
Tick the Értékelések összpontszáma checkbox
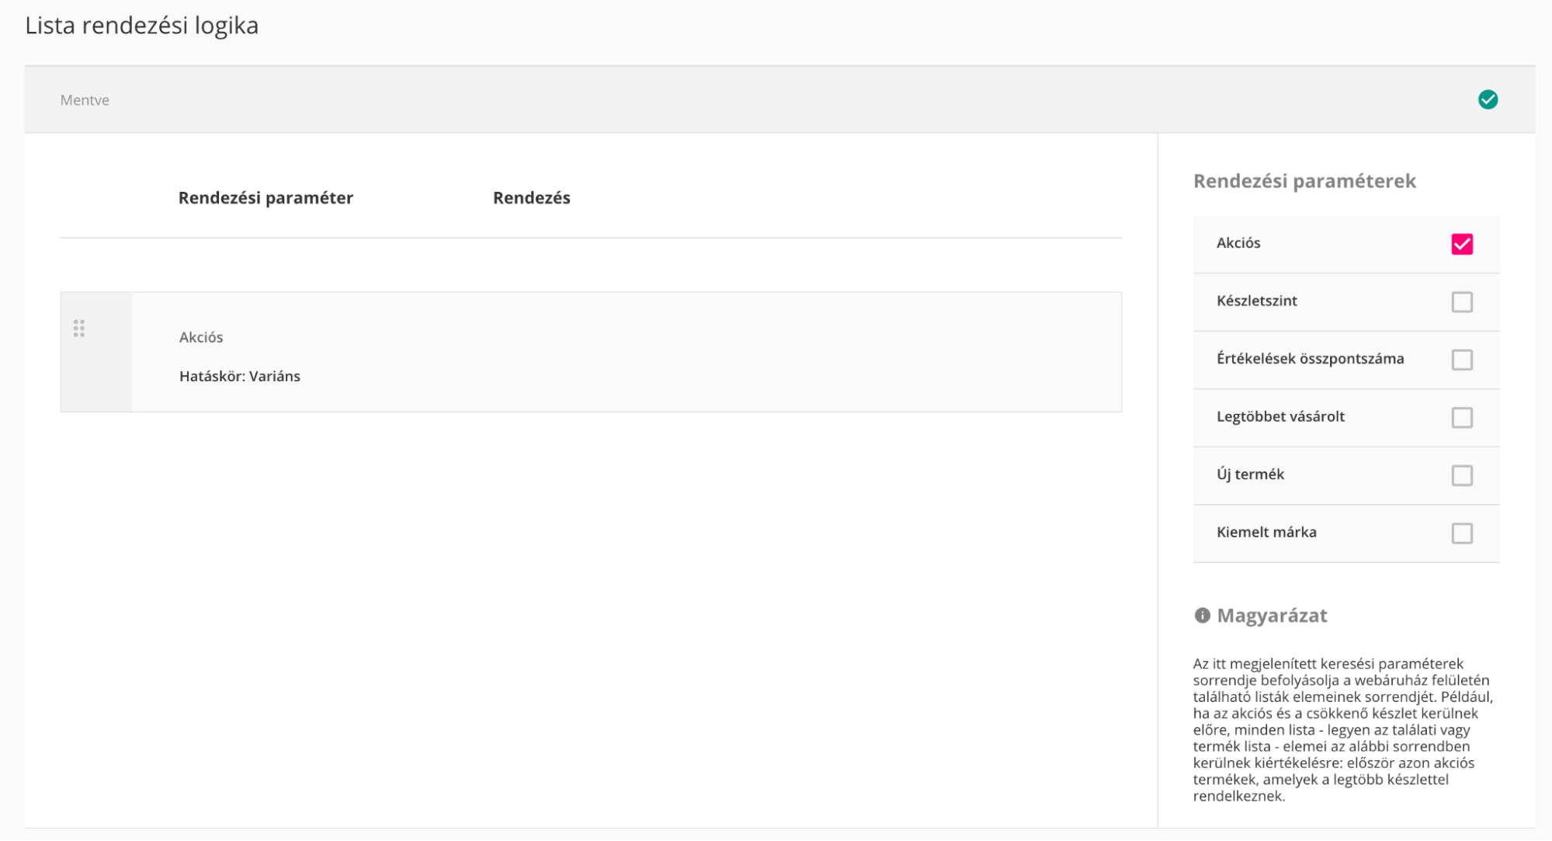(x=1461, y=360)
